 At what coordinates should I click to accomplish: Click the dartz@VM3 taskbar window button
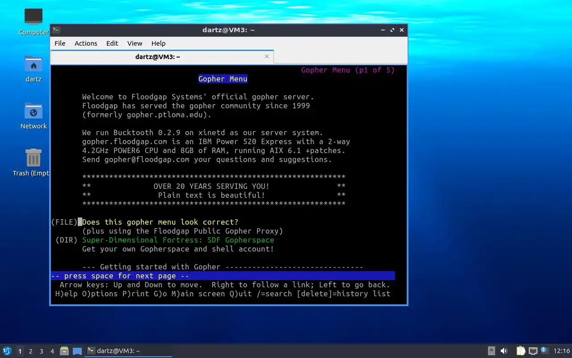coord(129,351)
